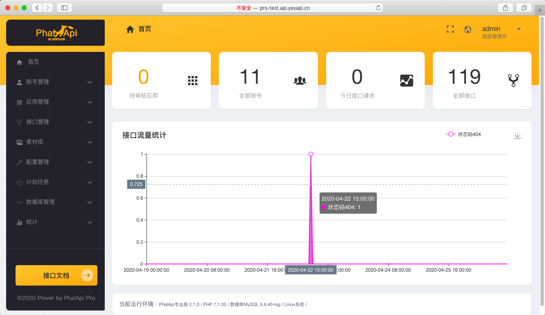Viewport: 545px width, 315px height.
Task: Click the PhalApi logo
Action: pyautogui.click(x=56, y=33)
